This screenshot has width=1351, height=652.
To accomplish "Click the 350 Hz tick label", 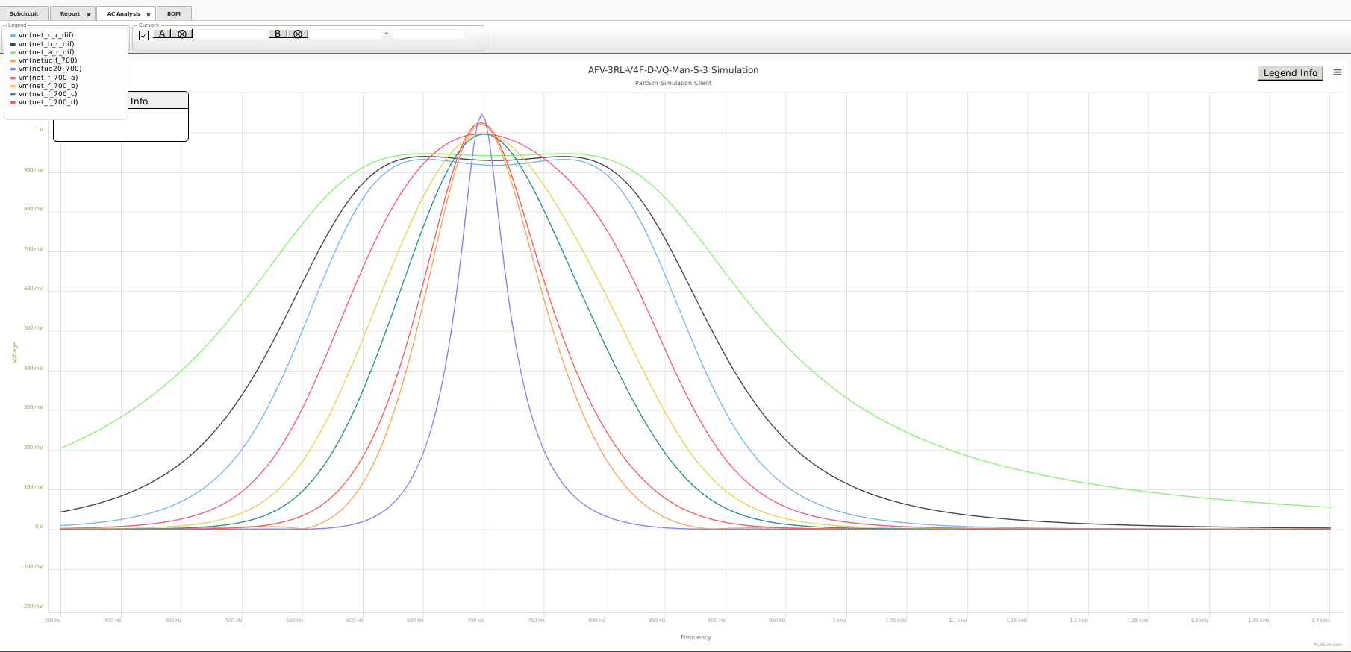I will [52, 620].
